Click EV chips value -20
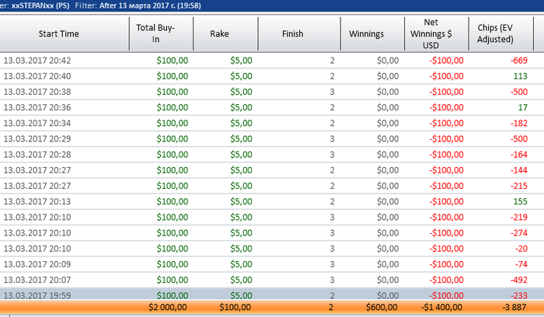 [x=521, y=249]
